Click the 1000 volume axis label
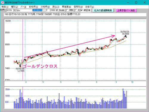The width and height of the screenshot is (149, 112). pyautogui.click(x=7, y=96)
